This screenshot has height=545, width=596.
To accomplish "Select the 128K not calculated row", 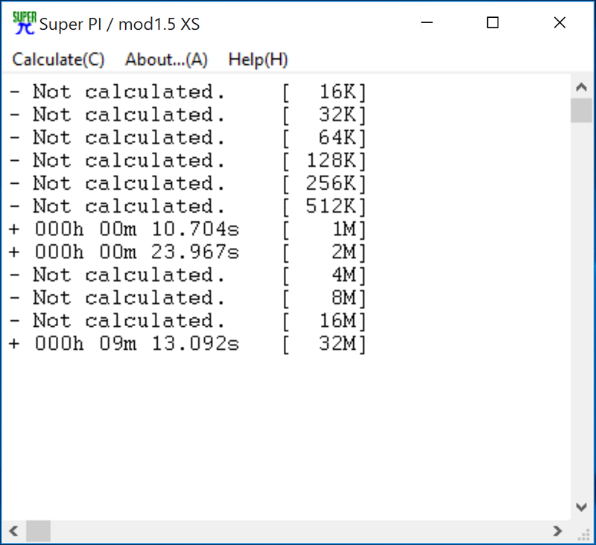I will click(188, 160).
